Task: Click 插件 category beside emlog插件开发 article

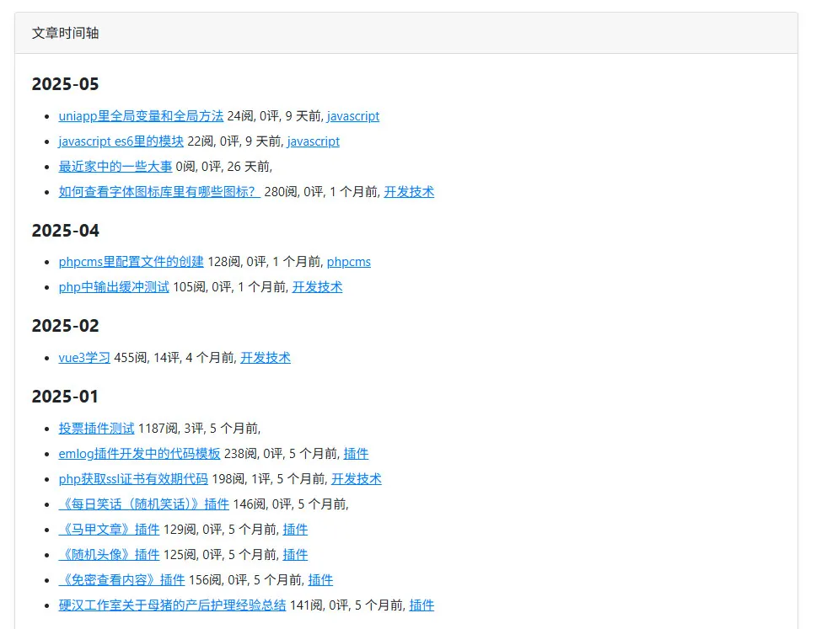Action: 356,454
